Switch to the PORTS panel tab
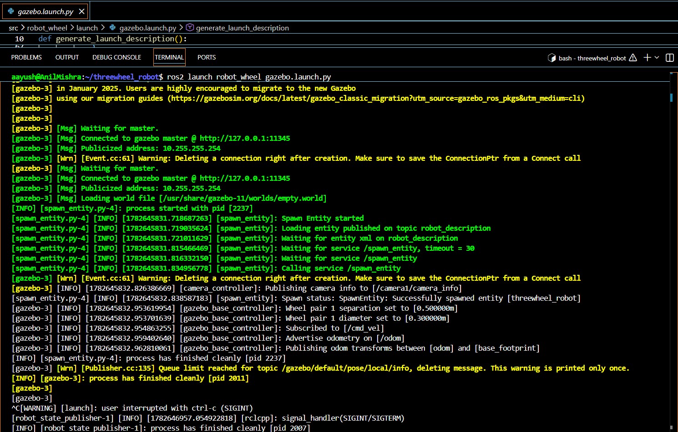Image resolution: width=678 pixels, height=432 pixels. tap(207, 57)
